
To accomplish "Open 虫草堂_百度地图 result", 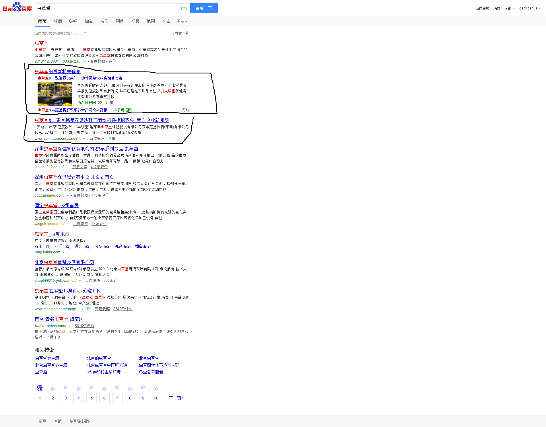I will [x=52, y=234].
